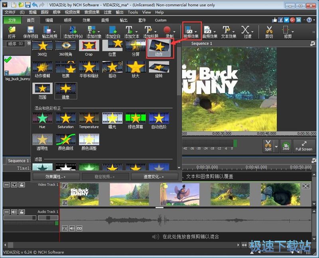Toggle the video clip FX button
Image resolution: width=319 pixels, height=258 pixels.
click(65, 203)
